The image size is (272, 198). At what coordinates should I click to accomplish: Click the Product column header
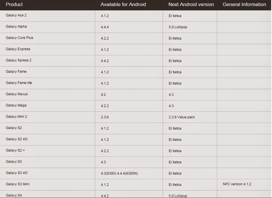14,4
